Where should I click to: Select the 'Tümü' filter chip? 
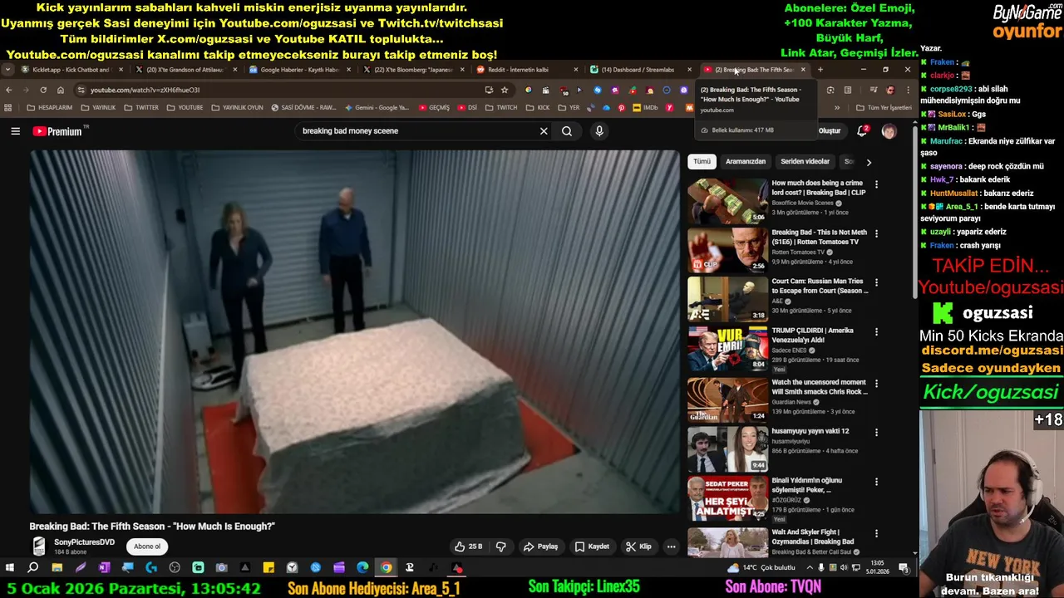(x=702, y=162)
